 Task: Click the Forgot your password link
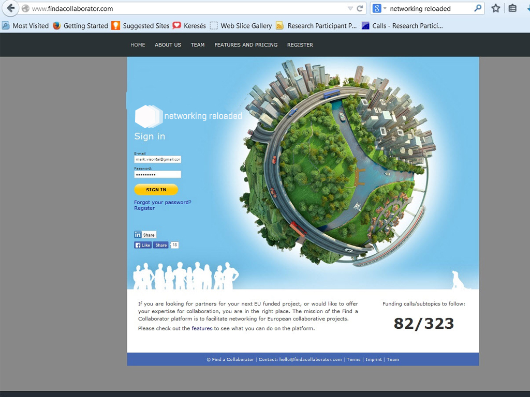[x=163, y=202]
